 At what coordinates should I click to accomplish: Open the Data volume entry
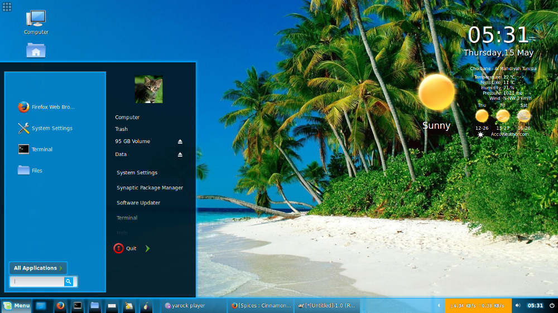[x=121, y=154]
